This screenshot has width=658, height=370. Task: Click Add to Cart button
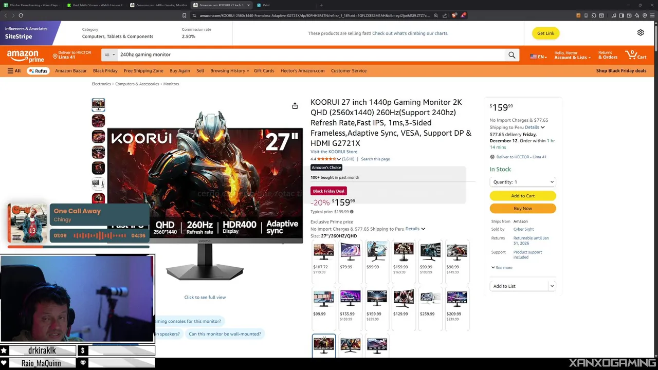click(523, 196)
